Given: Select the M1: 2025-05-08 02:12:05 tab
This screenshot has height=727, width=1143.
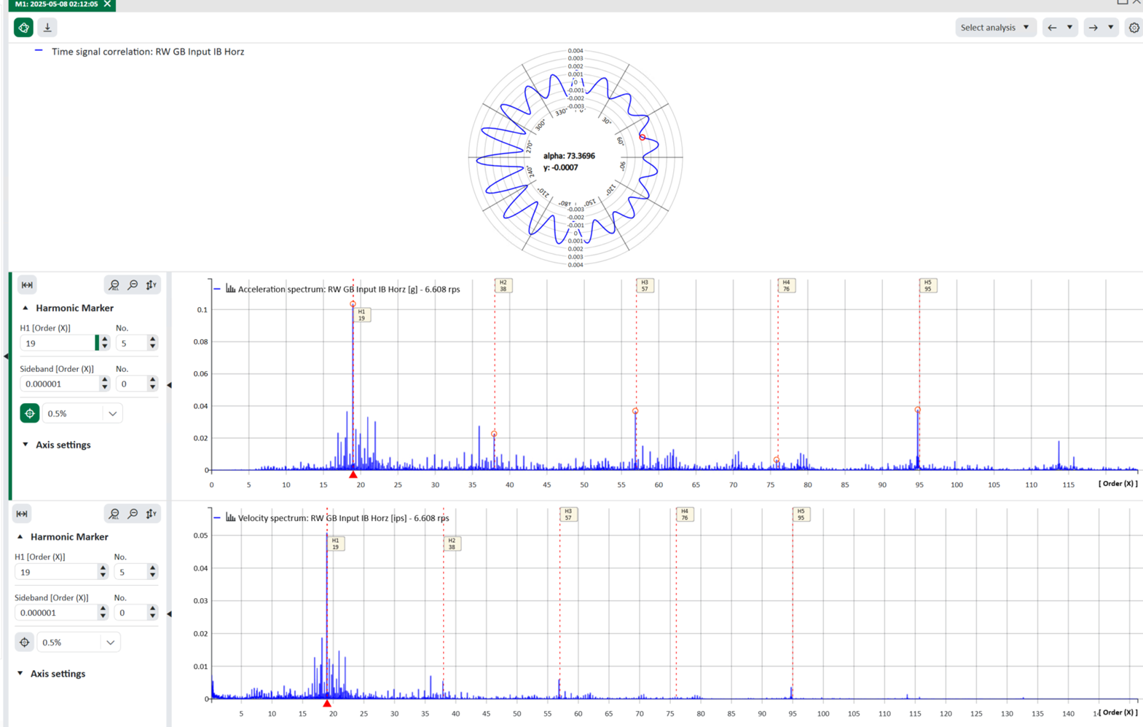Looking at the screenshot, I should pos(56,4).
